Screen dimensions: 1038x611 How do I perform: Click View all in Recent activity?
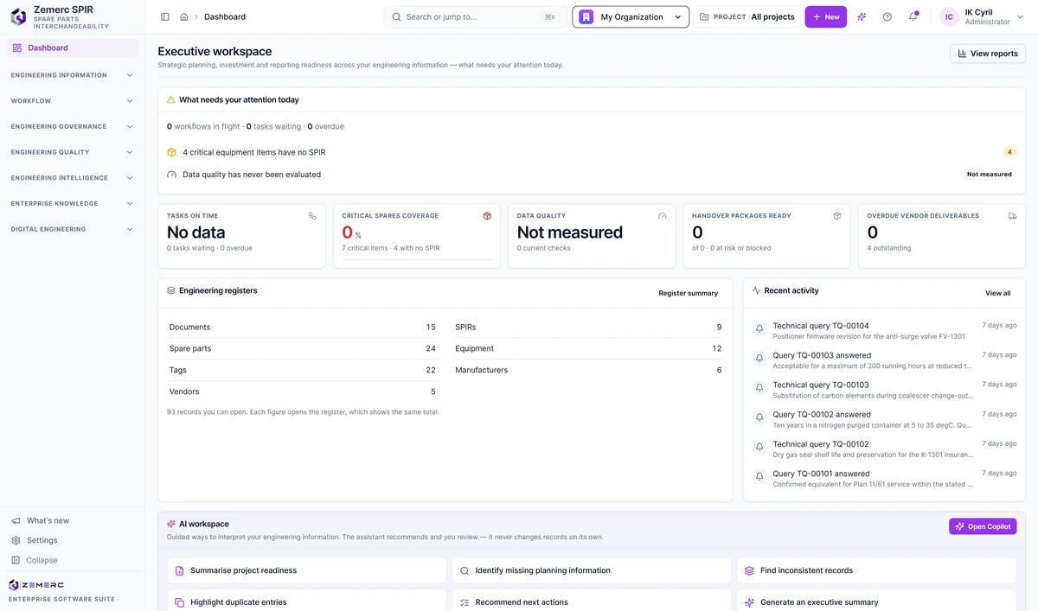[x=998, y=293]
